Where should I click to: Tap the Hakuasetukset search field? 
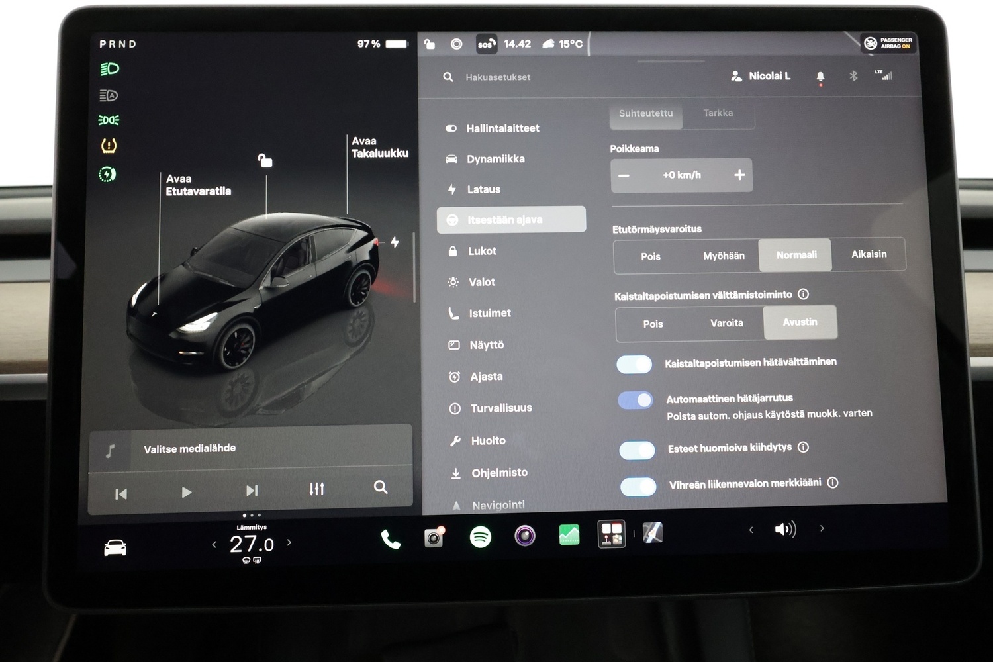[498, 77]
